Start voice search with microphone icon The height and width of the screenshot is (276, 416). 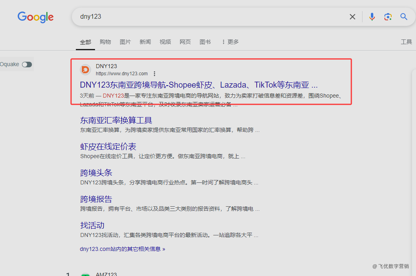point(372,17)
